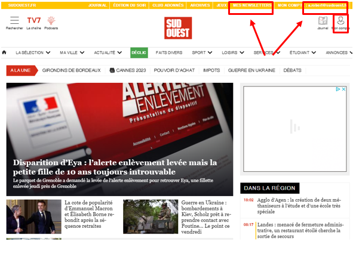Open Mes Newsletters in top bar
356x254 pixels.
click(252, 5)
